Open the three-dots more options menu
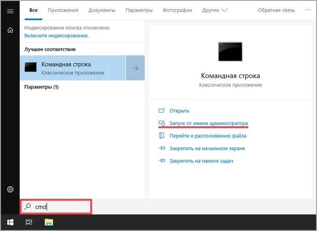The image size is (317, 231). pyautogui.click(x=308, y=10)
